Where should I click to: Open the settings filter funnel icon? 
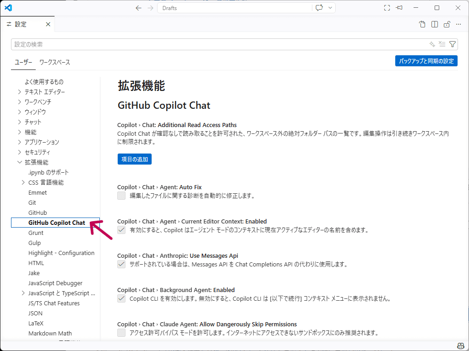pyautogui.click(x=453, y=44)
